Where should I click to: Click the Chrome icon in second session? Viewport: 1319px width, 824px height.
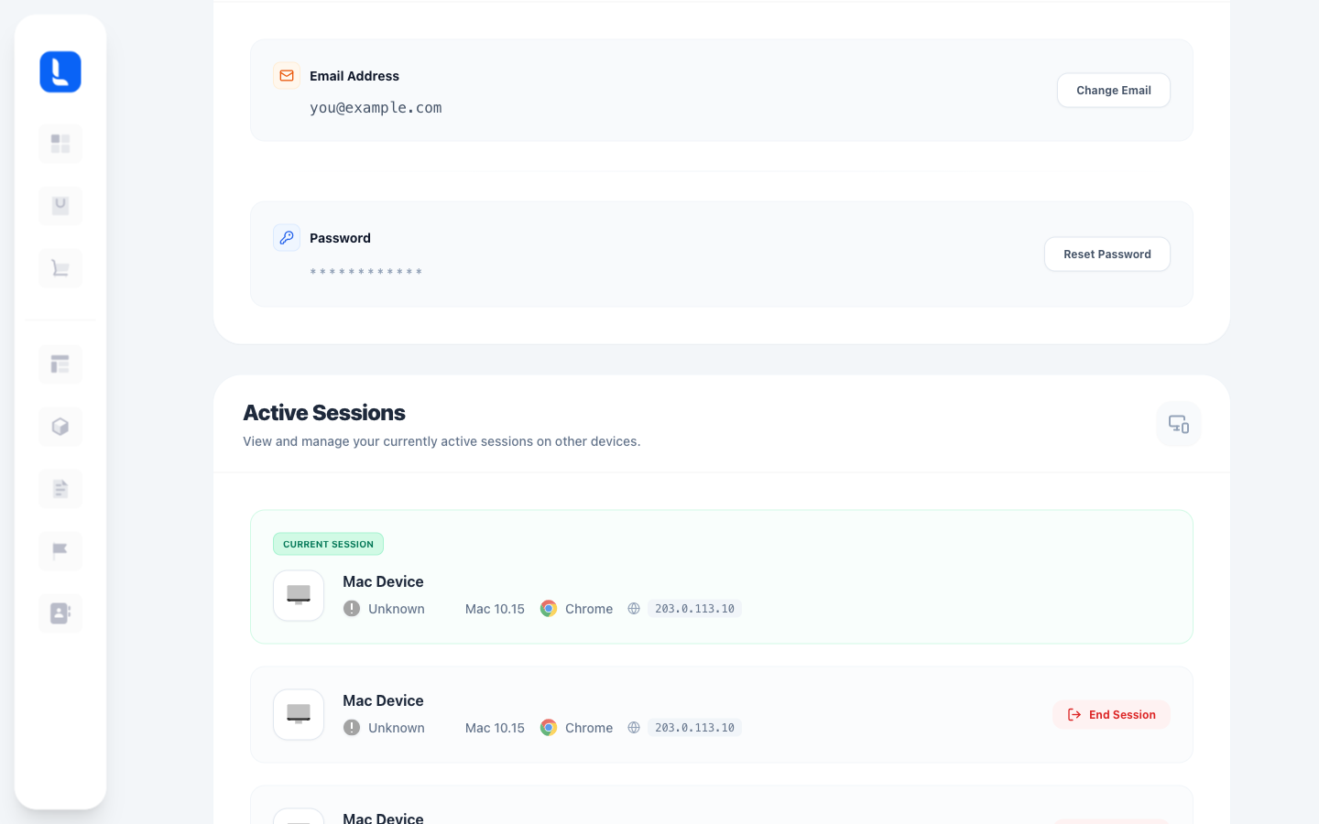click(549, 728)
